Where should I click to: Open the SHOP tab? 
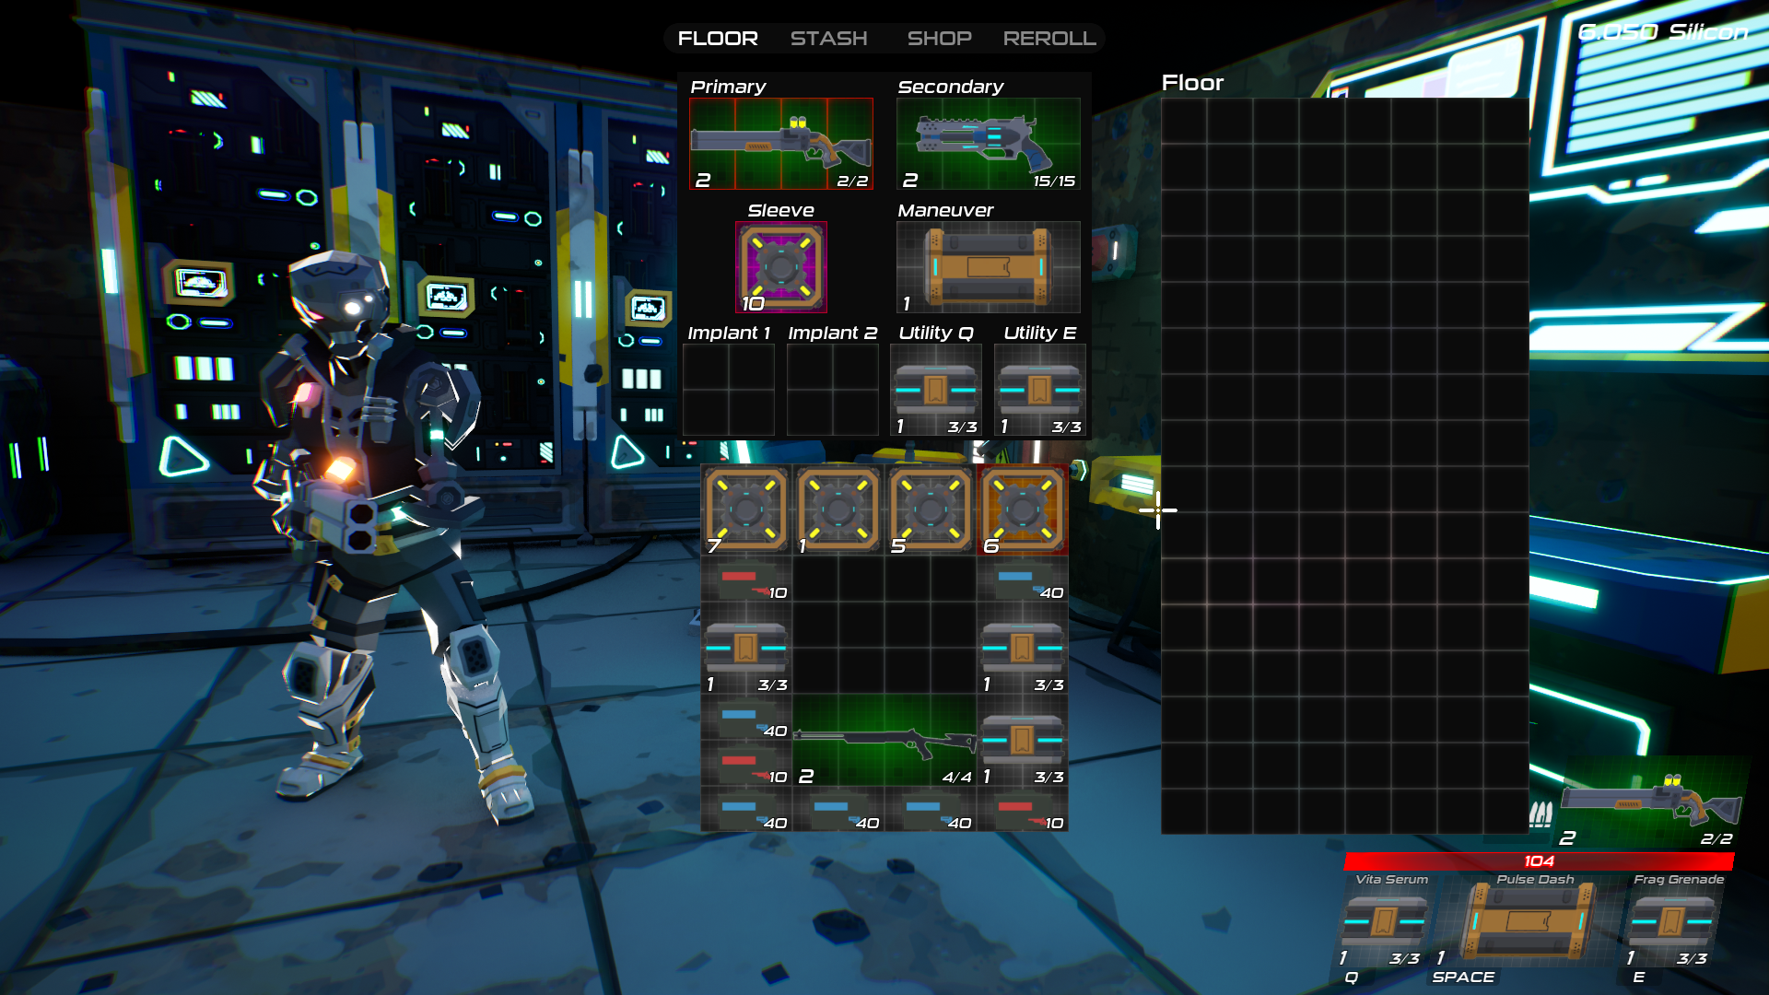click(x=939, y=38)
